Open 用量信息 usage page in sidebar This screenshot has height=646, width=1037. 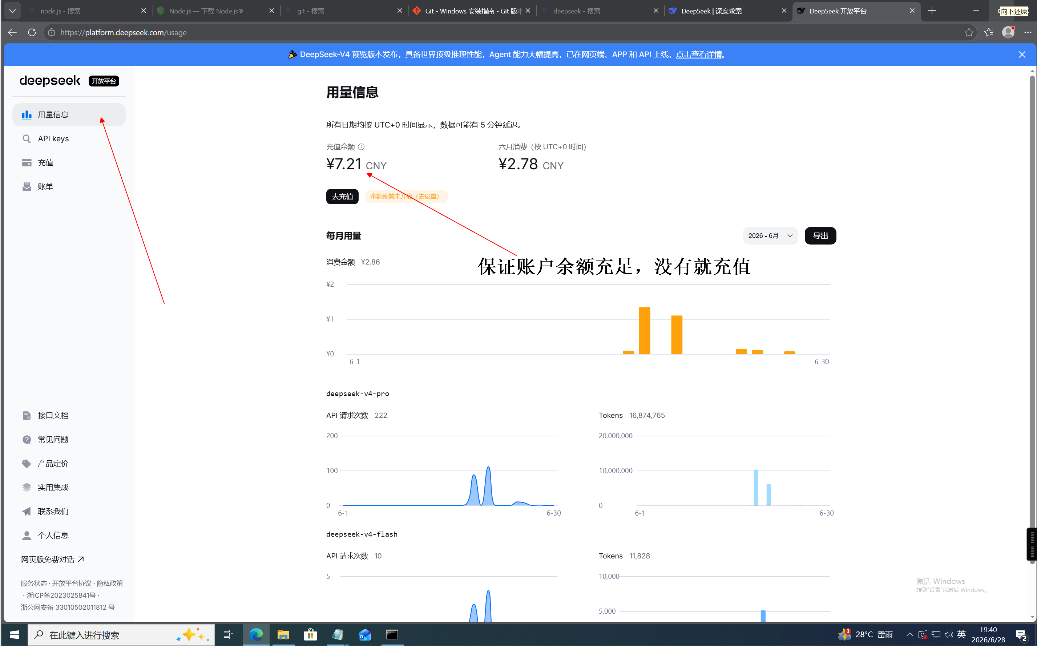[x=69, y=114]
